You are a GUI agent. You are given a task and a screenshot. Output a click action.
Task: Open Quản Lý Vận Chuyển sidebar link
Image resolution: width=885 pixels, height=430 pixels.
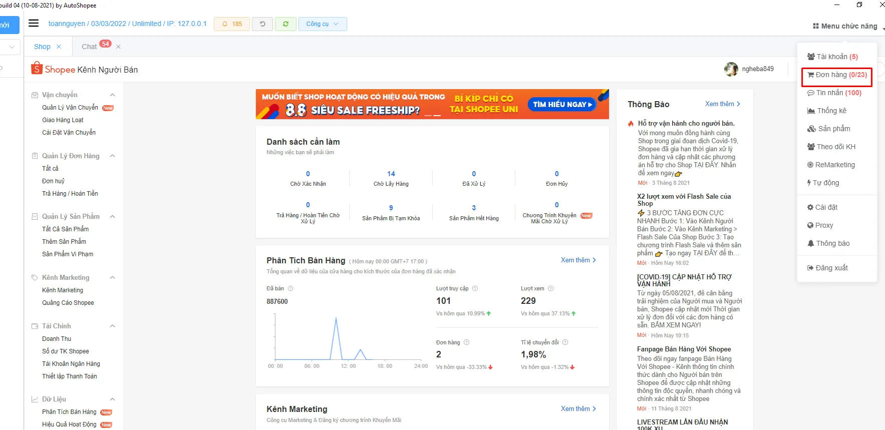click(x=70, y=108)
